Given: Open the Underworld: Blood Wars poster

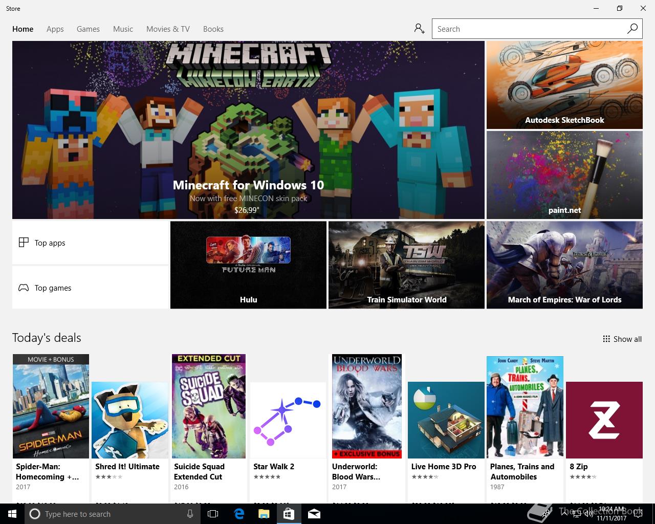Looking at the screenshot, I should (367, 406).
